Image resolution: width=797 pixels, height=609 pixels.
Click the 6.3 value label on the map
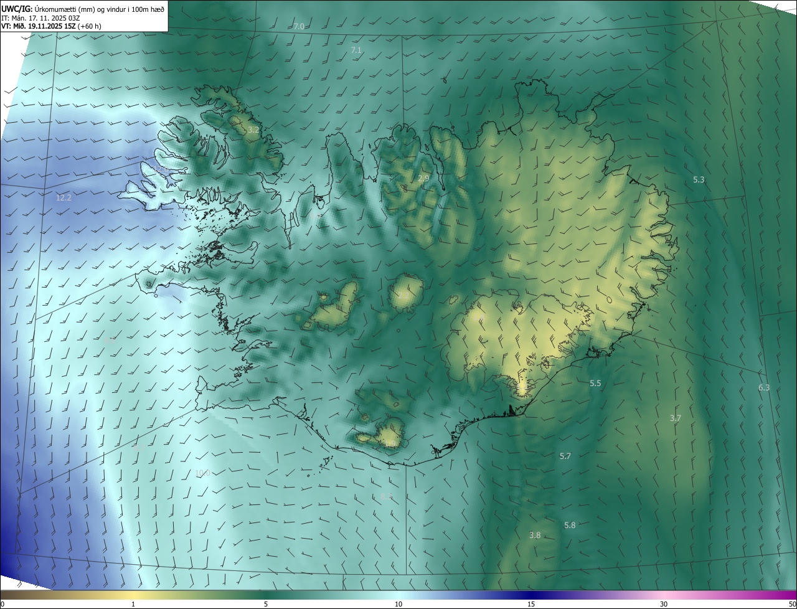point(764,388)
